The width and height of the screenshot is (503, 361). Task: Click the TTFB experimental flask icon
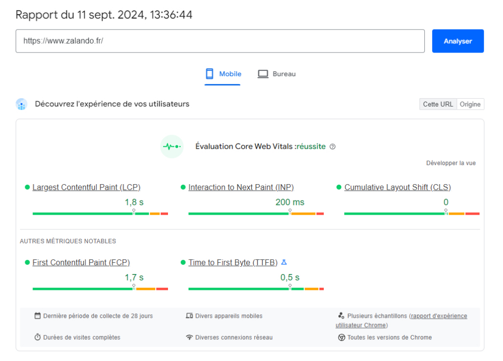(284, 262)
